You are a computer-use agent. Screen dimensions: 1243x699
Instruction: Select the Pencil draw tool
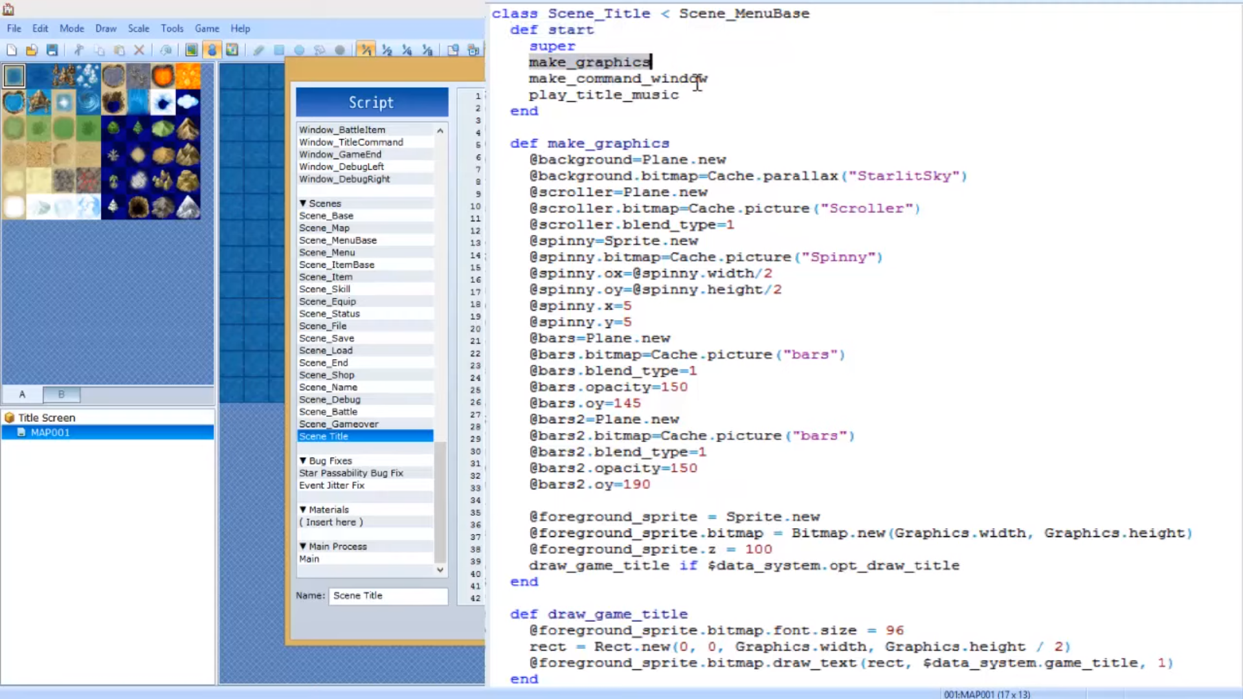coord(258,50)
